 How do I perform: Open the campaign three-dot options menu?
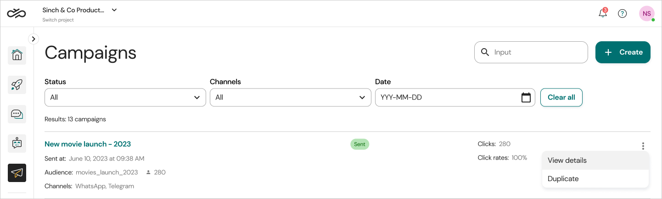(643, 146)
